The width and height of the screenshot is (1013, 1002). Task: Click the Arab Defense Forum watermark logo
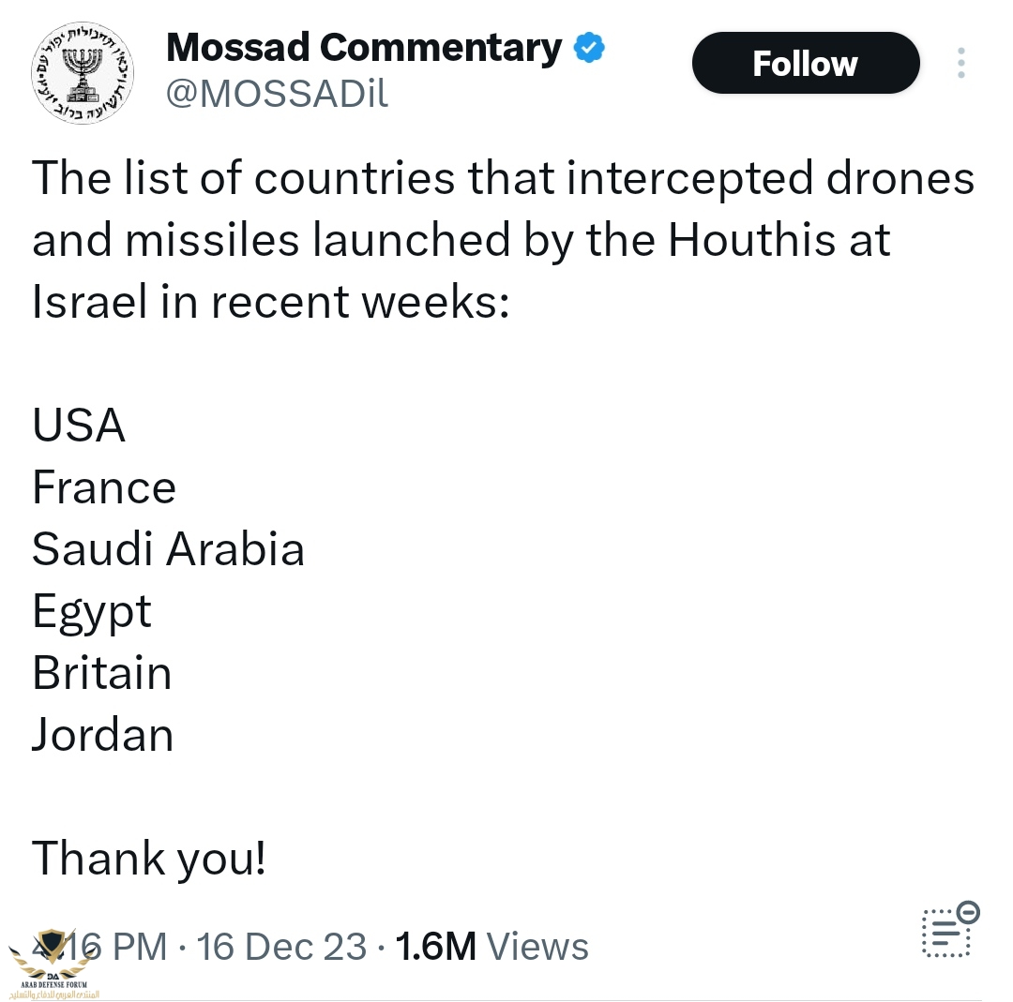[x=53, y=960]
